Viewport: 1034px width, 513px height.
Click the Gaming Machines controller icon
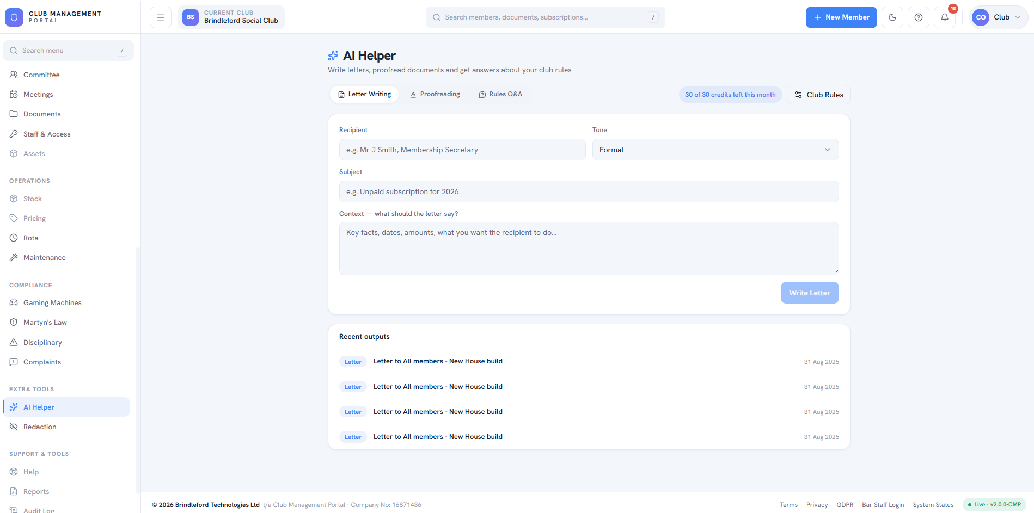click(14, 302)
